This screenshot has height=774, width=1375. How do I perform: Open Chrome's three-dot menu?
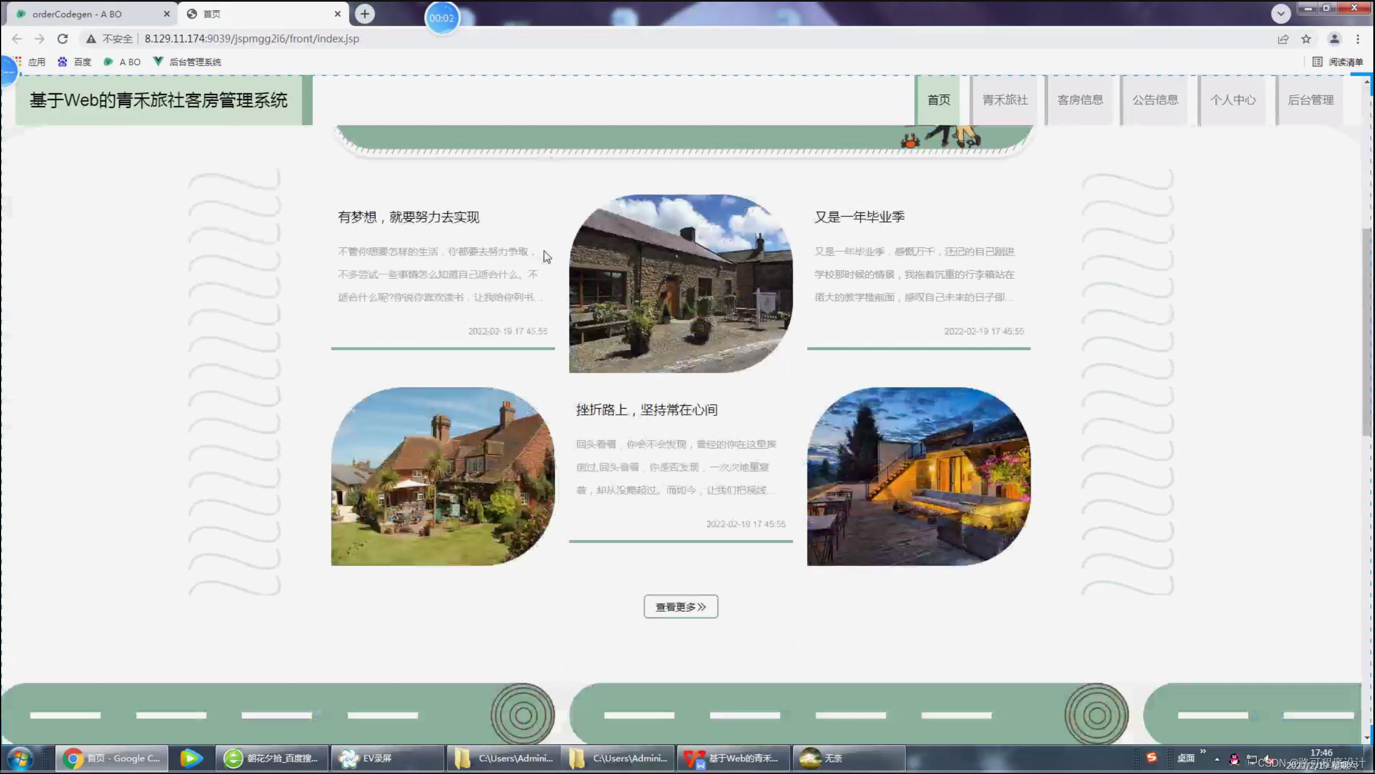1358,39
